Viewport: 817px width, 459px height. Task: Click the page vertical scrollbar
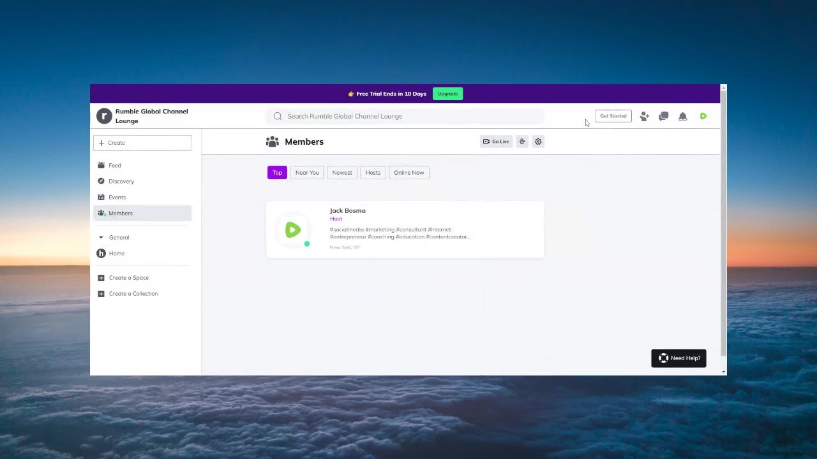723,223
